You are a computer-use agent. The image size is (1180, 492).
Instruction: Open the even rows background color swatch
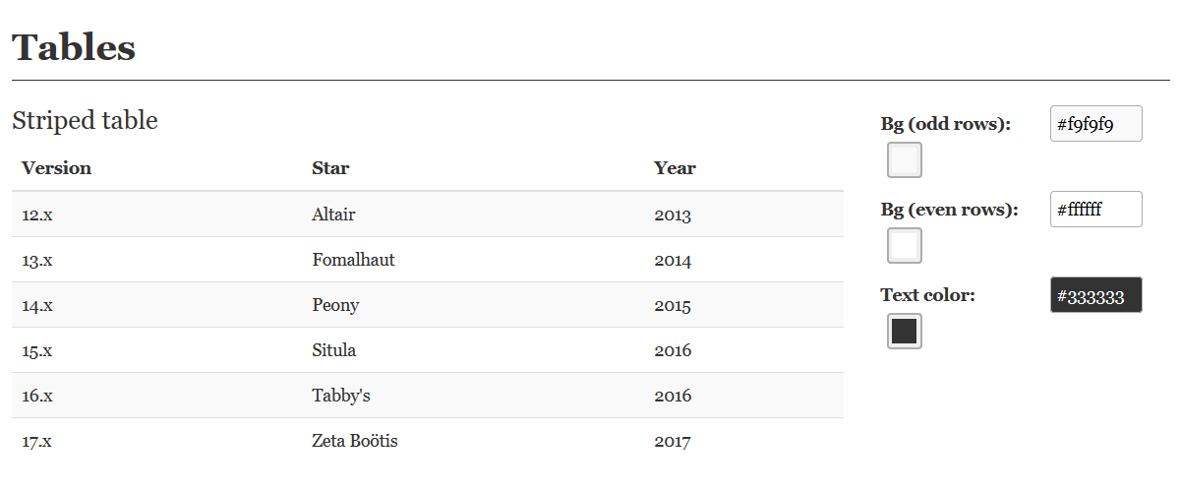click(x=905, y=245)
